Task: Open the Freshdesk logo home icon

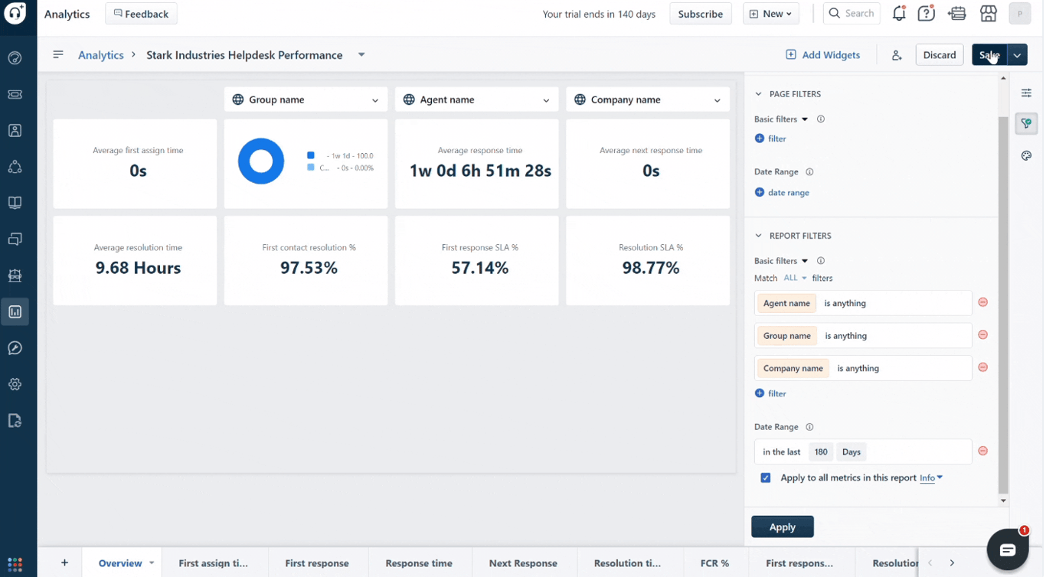Action: pyautogui.click(x=15, y=13)
